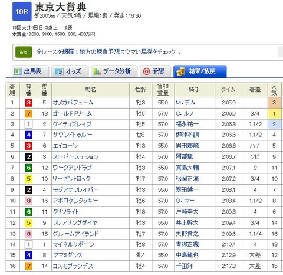Open the 全レースを網羅 info banner link

pyautogui.click(x=108, y=52)
